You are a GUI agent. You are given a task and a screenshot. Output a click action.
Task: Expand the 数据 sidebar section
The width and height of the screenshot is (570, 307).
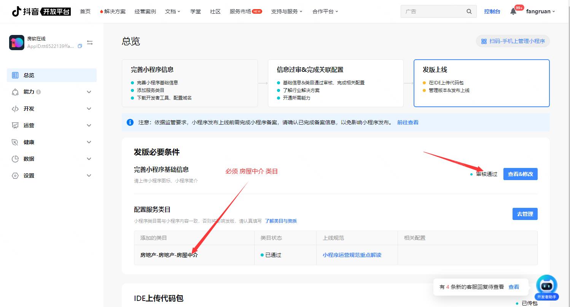89,159
